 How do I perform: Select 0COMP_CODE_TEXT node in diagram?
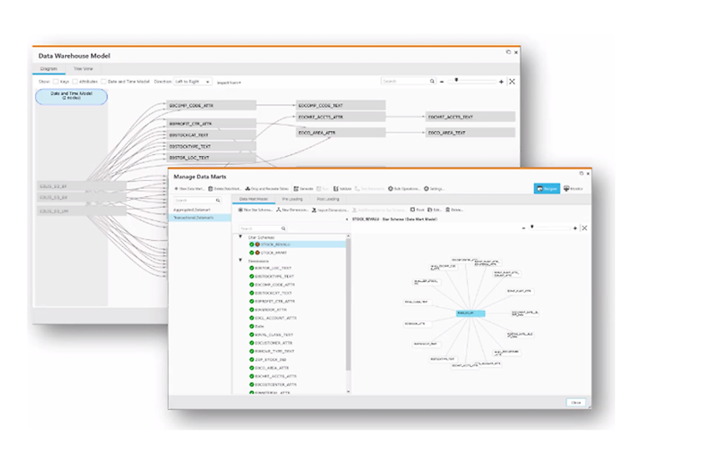click(x=340, y=105)
